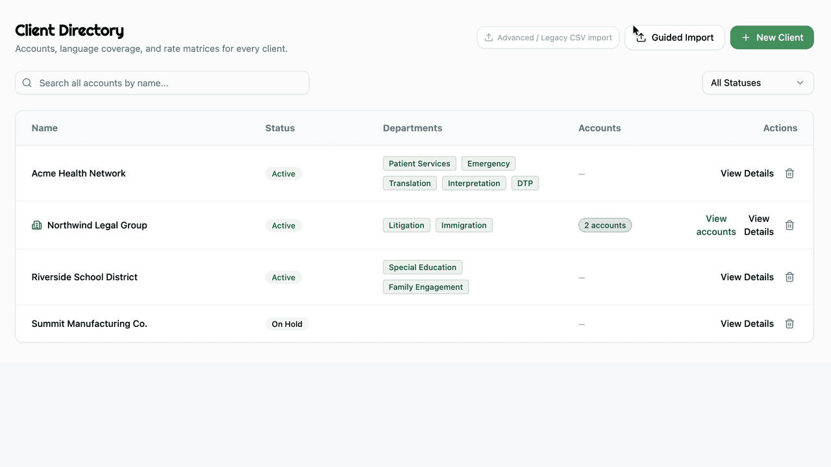Select the Northwind Legal Group name
831x467 pixels.
coord(97,225)
